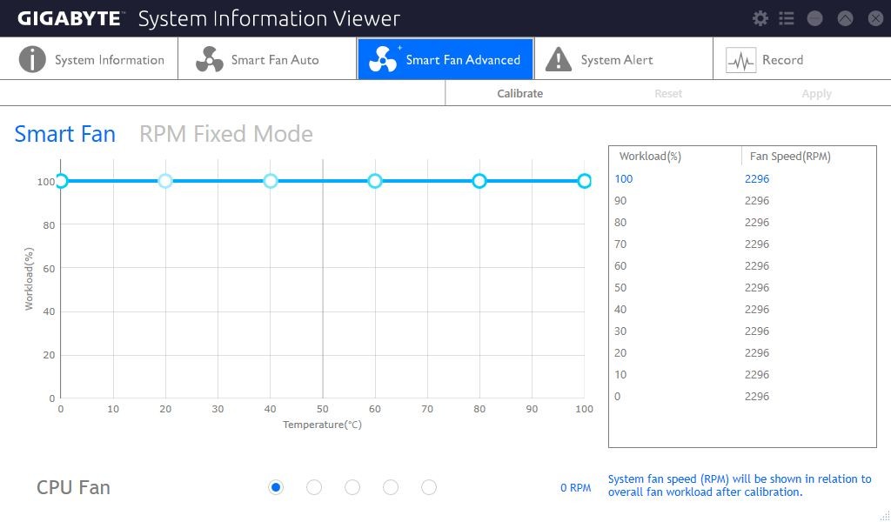The image size is (891, 522).
Task: Click the curve point at 0°C
Action: pos(61,181)
